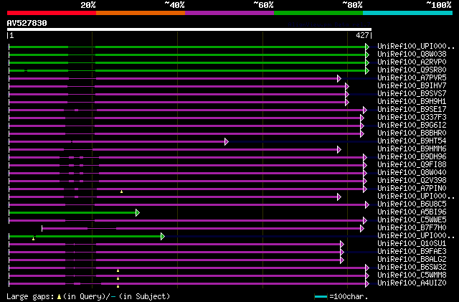Screen dimensions: 459x302
Task: Select the UniRef100_Q2V398 label
Action: coord(412,181)
